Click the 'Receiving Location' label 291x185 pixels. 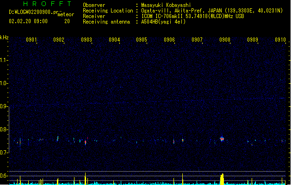pos(108,11)
